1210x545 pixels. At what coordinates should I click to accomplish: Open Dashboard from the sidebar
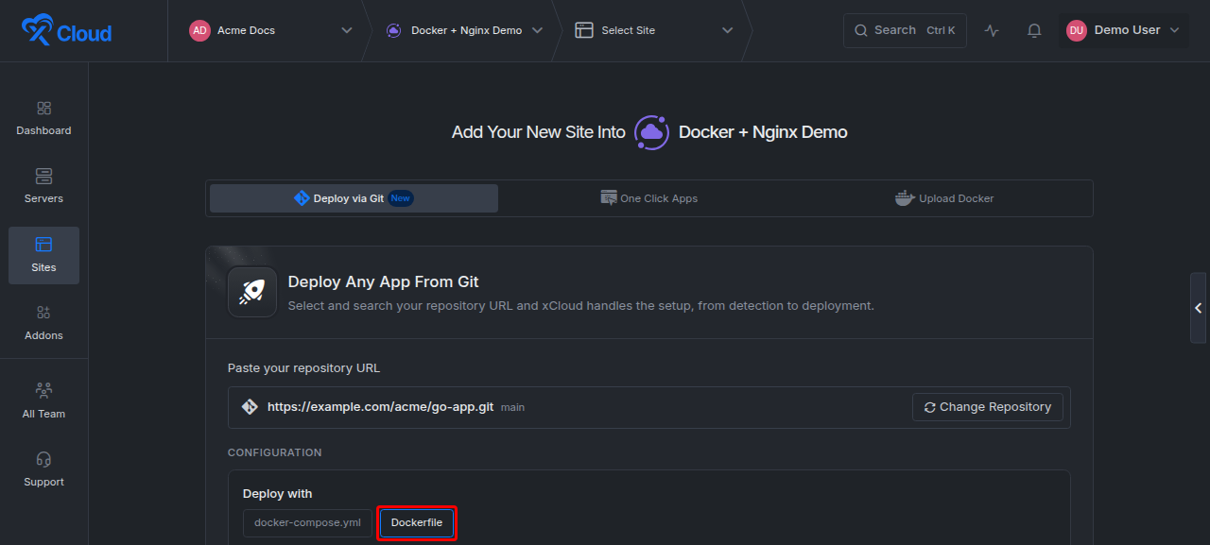click(43, 118)
